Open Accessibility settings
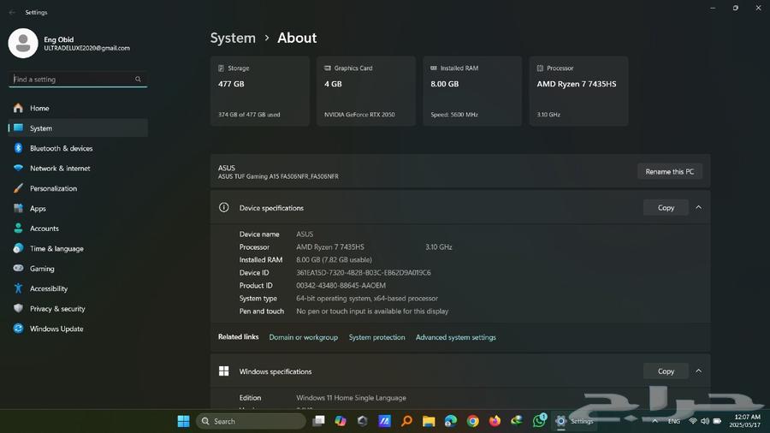Image resolution: width=770 pixels, height=433 pixels. 78,288
